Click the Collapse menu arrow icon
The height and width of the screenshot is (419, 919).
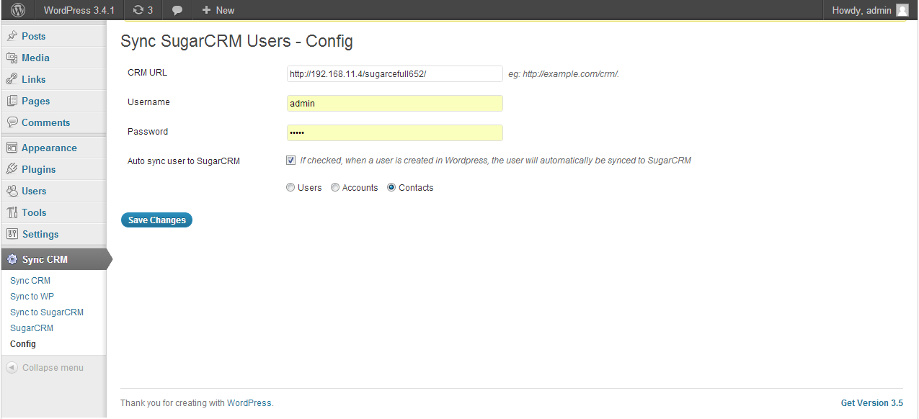click(12, 367)
